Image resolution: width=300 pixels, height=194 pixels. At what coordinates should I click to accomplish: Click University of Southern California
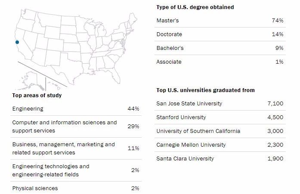(198, 131)
